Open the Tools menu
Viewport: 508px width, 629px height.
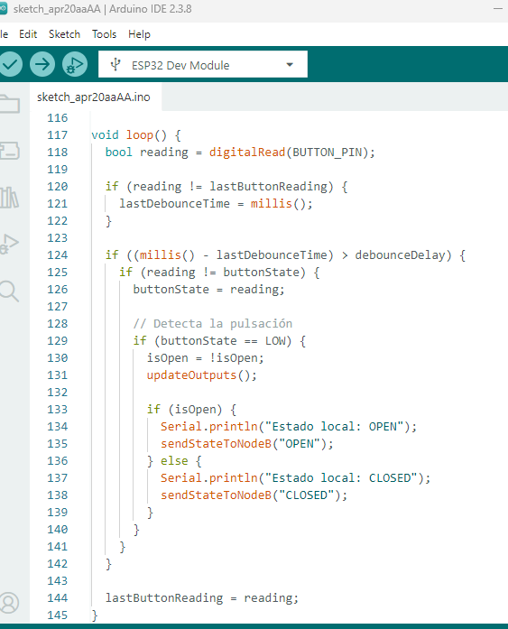coord(105,34)
